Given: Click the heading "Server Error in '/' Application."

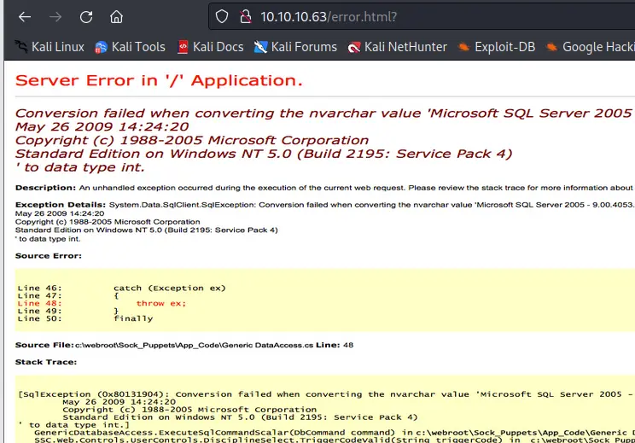Looking at the screenshot, I should click(x=159, y=80).
